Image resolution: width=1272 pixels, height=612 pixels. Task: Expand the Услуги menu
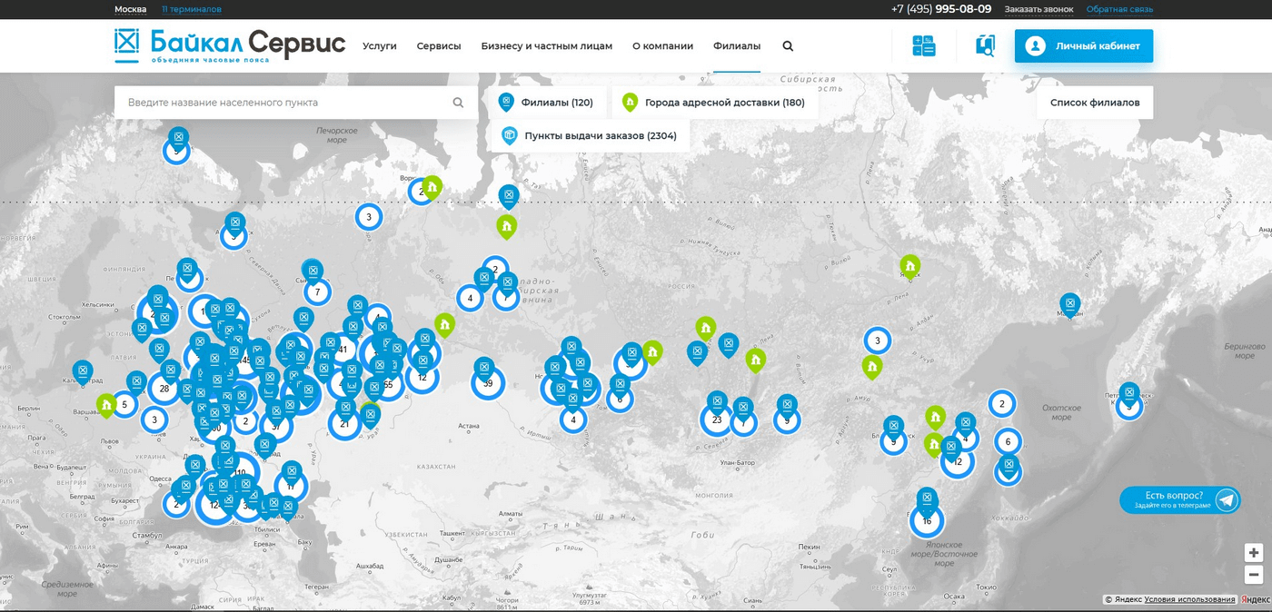pos(380,46)
